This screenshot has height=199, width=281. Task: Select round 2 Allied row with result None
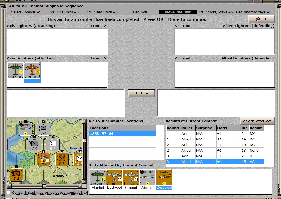click(215, 150)
